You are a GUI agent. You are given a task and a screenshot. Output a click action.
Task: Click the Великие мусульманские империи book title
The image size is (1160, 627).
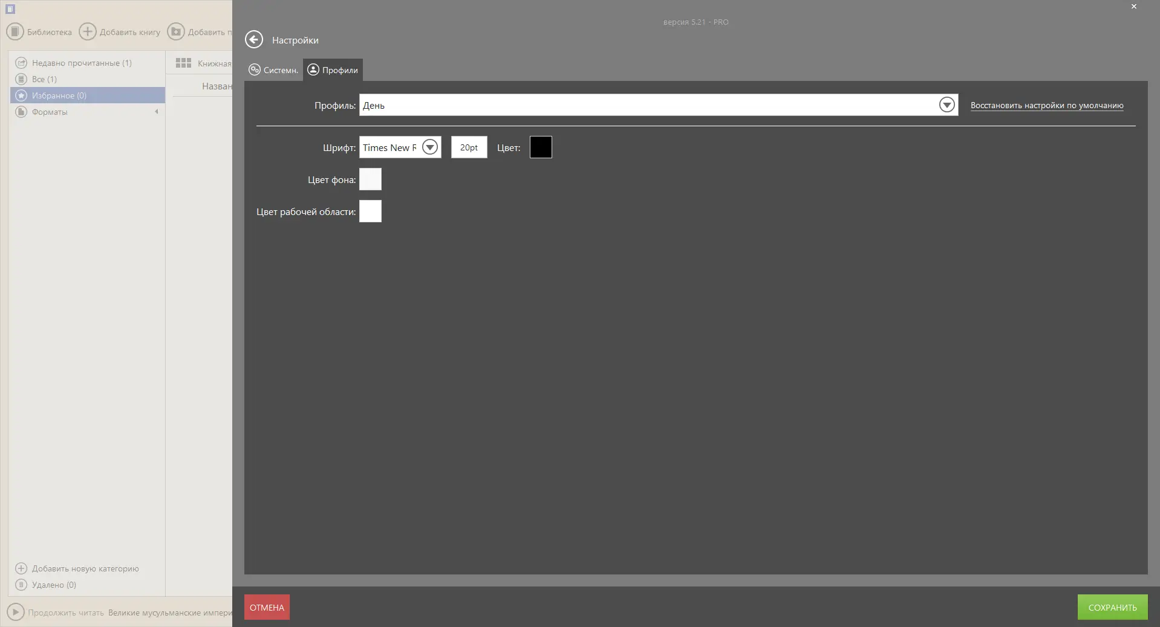pos(170,613)
